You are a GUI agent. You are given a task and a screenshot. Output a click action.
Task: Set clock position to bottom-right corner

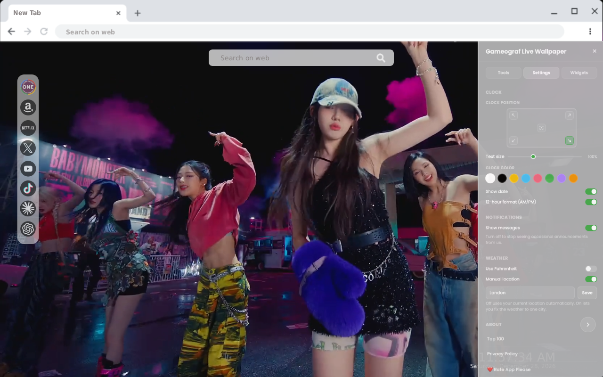569,140
